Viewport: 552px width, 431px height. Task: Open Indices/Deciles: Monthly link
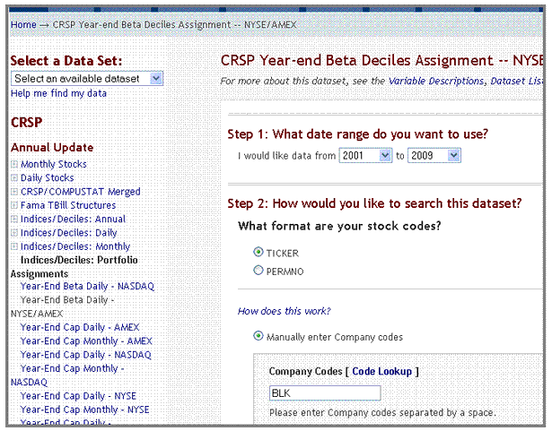75,246
